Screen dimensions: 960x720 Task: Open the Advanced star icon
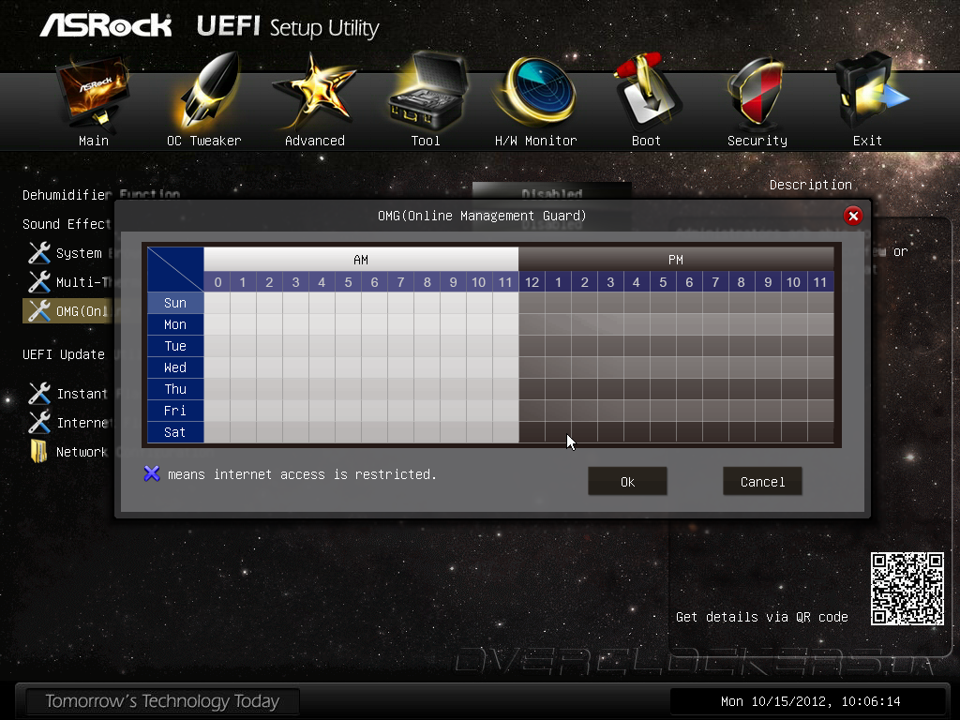pos(314,92)
